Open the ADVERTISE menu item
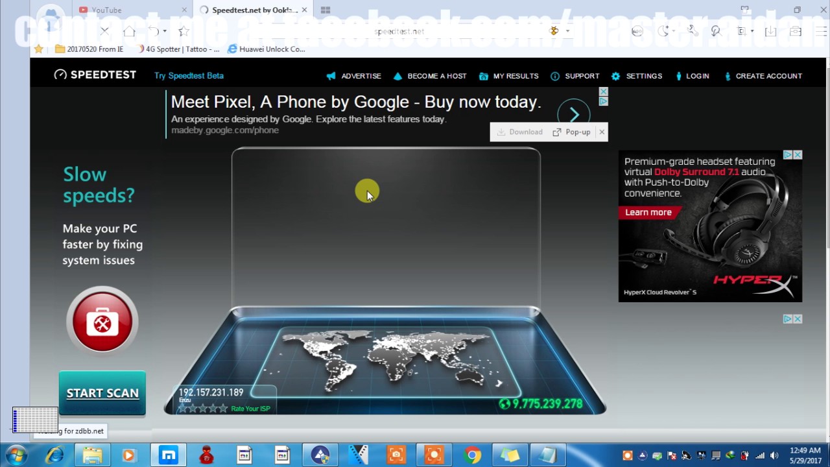The image size is (830, 467). pos(354,76)
